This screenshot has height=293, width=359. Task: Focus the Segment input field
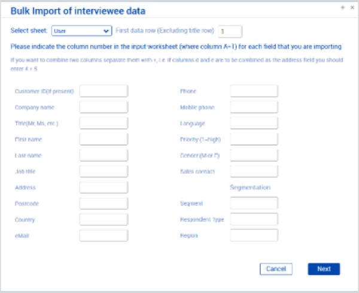(x=254, y=204)
